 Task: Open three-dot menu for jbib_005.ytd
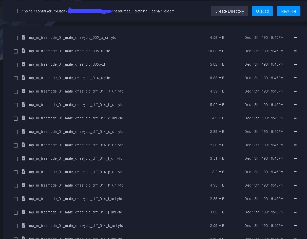(x=295, y=64)
